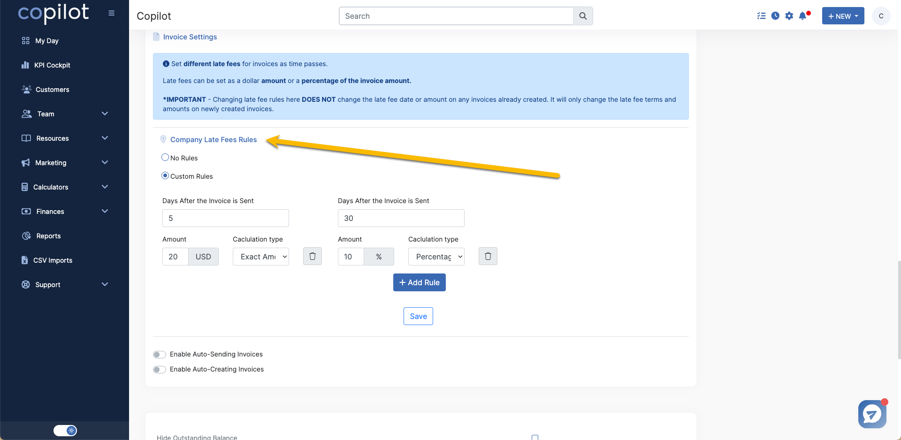Delete the 5-day late fee rule
The image size is (901, 440).
click(313, 256)
